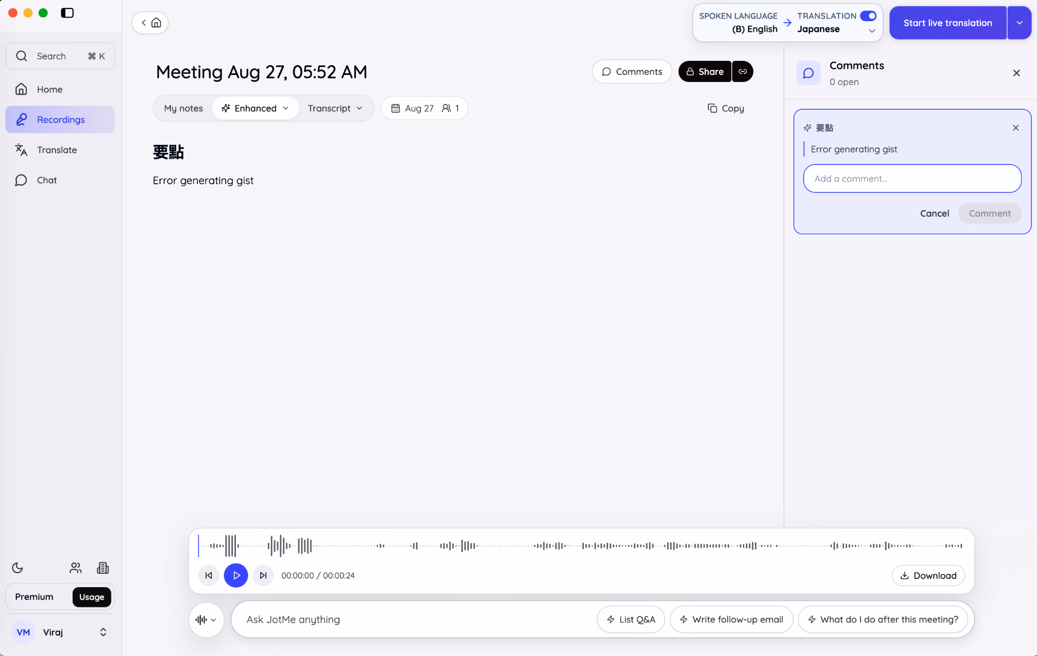Seek within the audio waveform
The width and height of the screenshot is (1037, 656).
[x=581, y=546]
